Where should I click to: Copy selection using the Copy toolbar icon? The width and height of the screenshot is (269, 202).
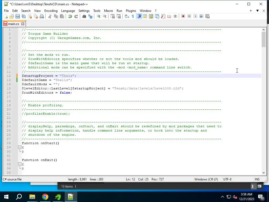click(56, 16)
